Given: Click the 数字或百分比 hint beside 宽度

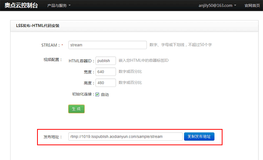Looking at the screenshot, I should (x=130, y=71).
